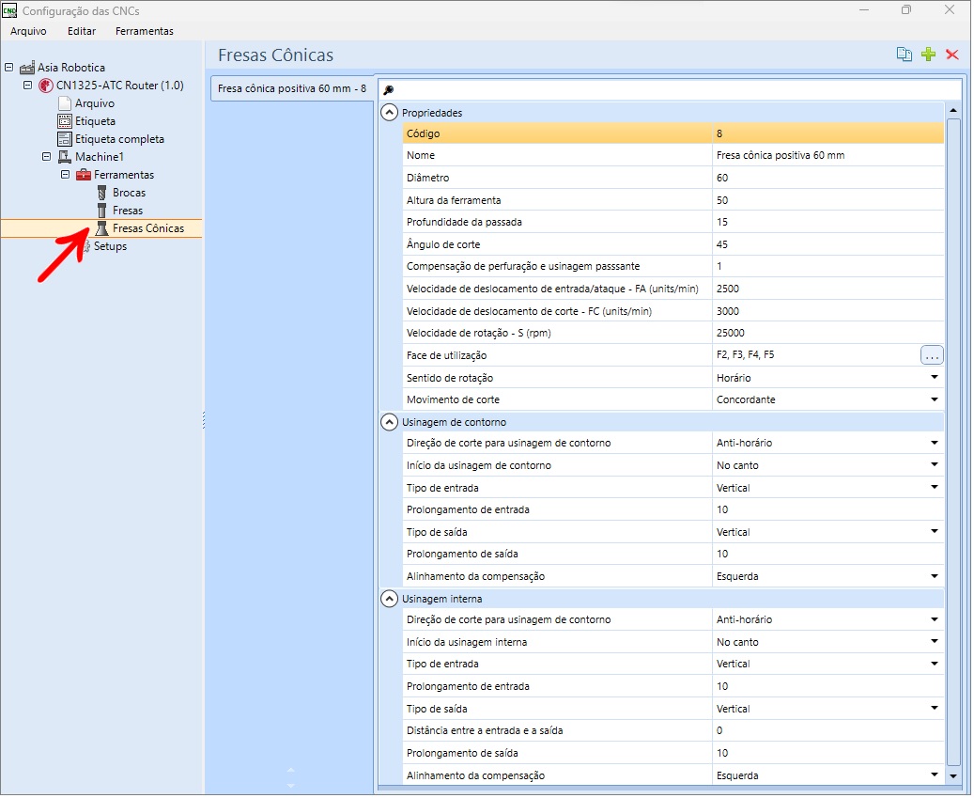Click the copy/duplicate tool icon

tap(904, 55)
